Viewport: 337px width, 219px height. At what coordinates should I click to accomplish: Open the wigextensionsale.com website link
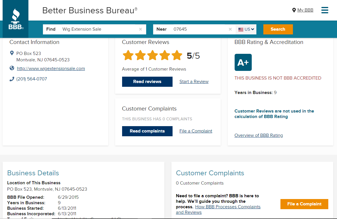51,69
